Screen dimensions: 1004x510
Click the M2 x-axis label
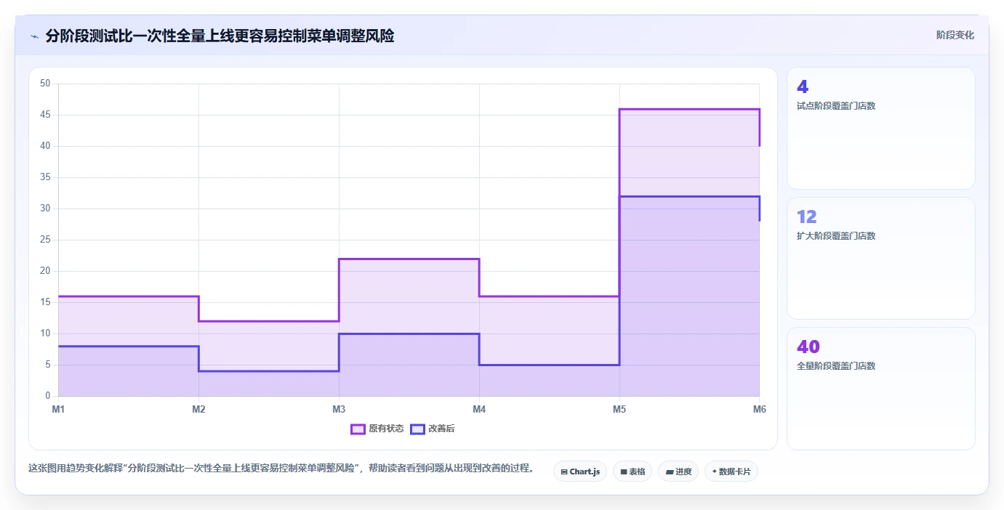pos(198,410)
